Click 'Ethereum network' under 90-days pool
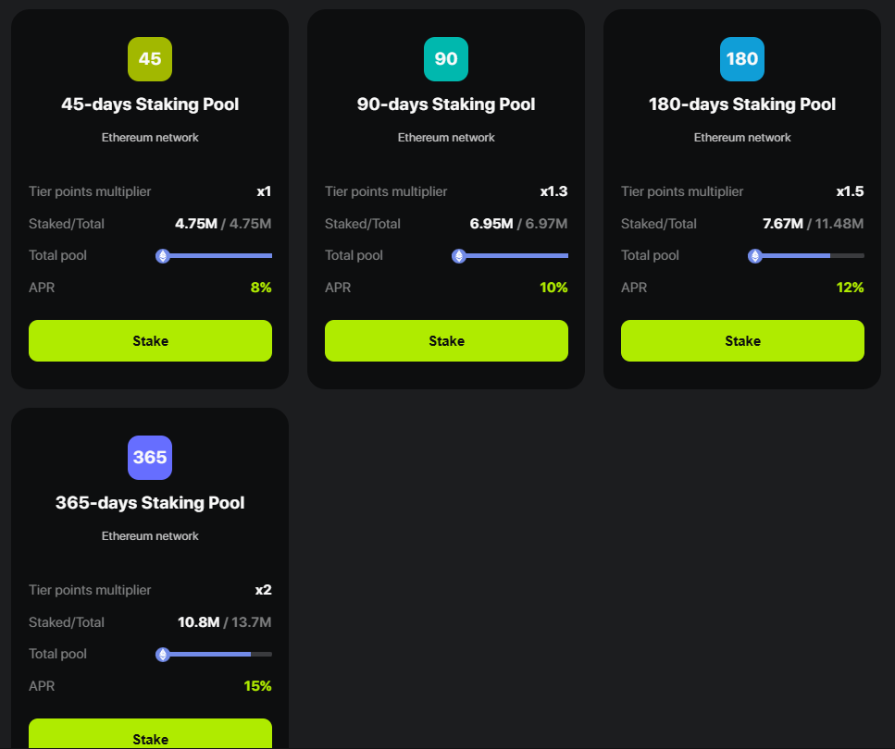895x749 pixels. [x=446, y=138]
